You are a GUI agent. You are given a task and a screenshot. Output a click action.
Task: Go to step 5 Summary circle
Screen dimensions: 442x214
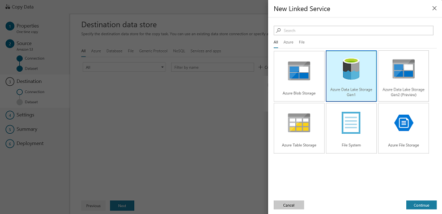pyautogui.click(x=10, y=129)
